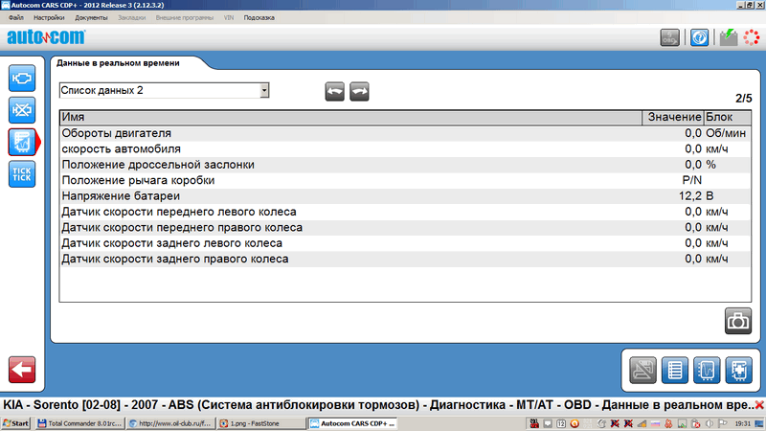Screen dimensions: 766x431
Task: Click the 2/5 page indicator
Action: [x=744, y=99]
